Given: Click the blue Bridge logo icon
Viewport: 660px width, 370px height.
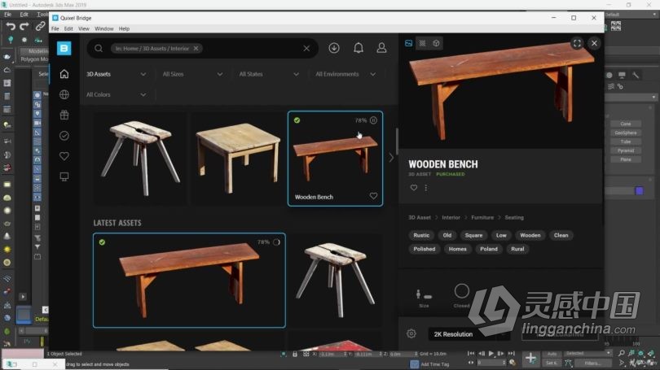Looking at the screenshot, I should click(64, 48).
